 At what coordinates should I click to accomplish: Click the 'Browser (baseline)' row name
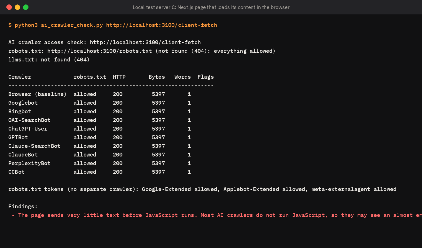pos(37,94)
